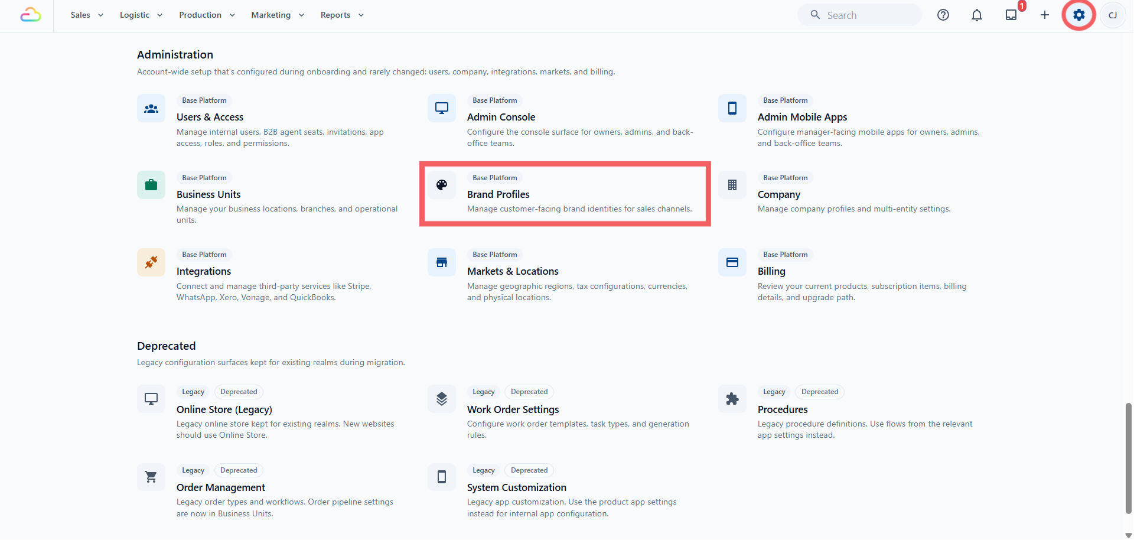Click the Brand Profiles palette icon

[442, 185]
